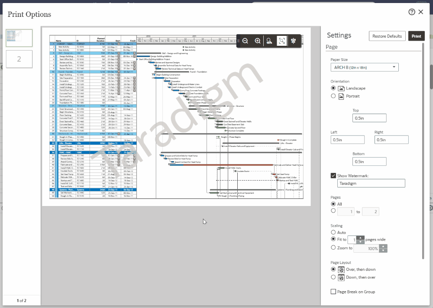Screen dimensions: 433x308
Task: Click the page range end field
Action: tap(370, 212)
